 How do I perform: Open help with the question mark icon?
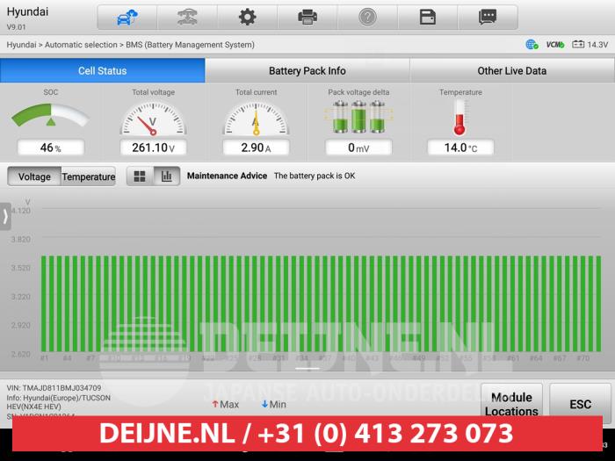tap(367, 18)
